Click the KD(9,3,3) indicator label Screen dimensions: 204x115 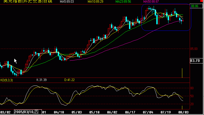point(7,80)
